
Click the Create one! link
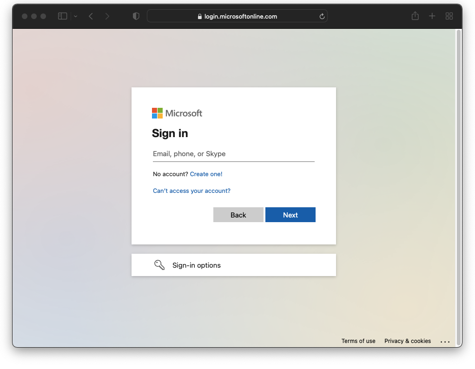[x=206, y=174]
